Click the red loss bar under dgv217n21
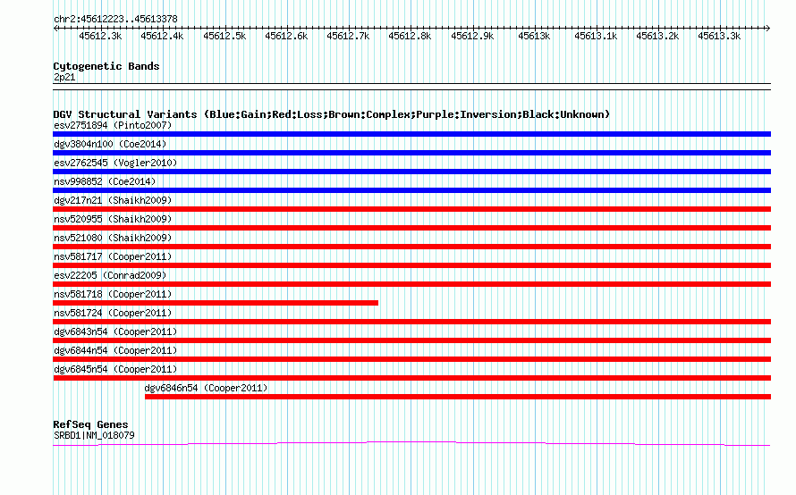Image resolution: width=796 pixels, height=495 pixels. tap(411, 209)
